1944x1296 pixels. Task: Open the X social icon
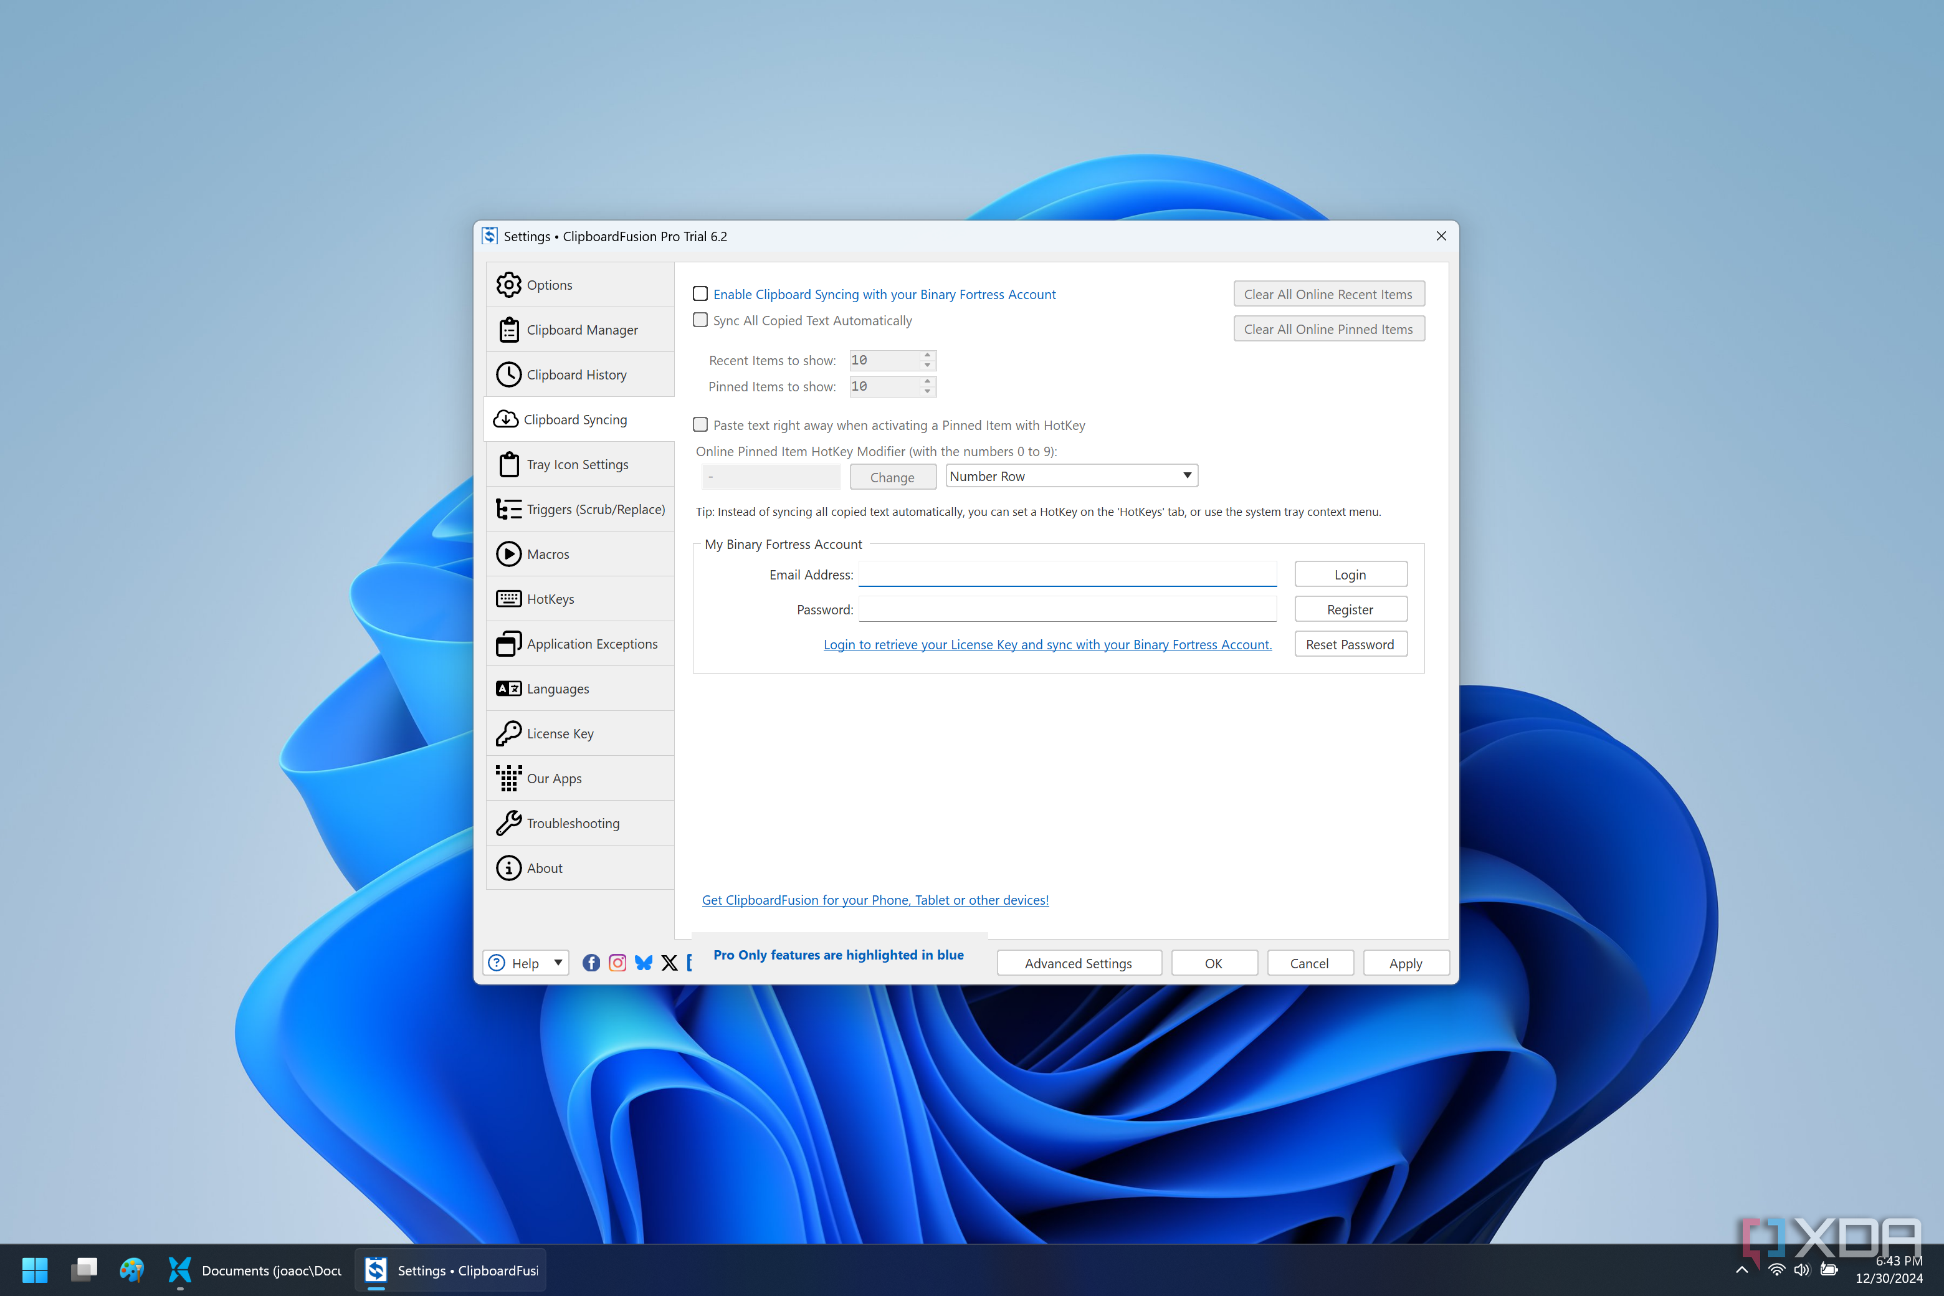click(x=669, y=963)
